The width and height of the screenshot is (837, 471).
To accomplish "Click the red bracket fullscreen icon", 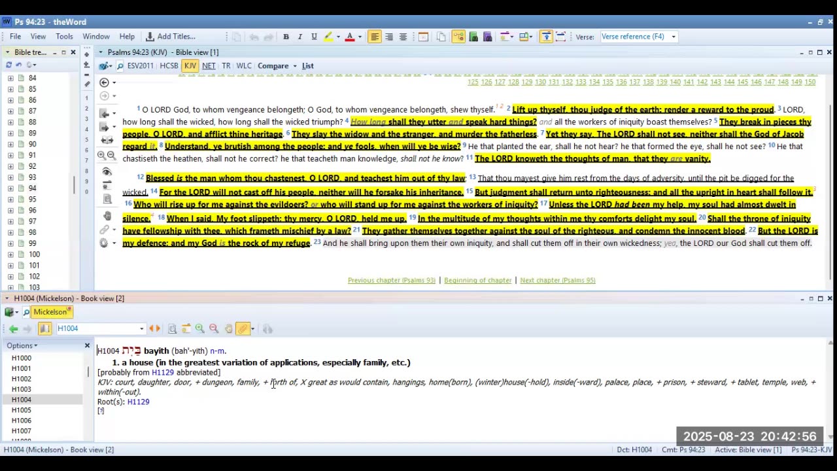I will [x=560, y=37].
